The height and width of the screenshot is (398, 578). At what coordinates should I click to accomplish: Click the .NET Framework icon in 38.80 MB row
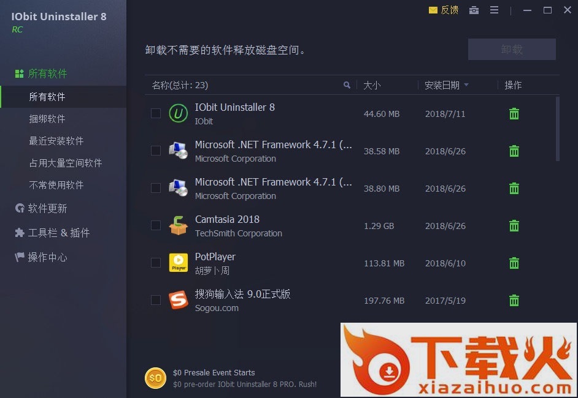click(x=179, y=188)
